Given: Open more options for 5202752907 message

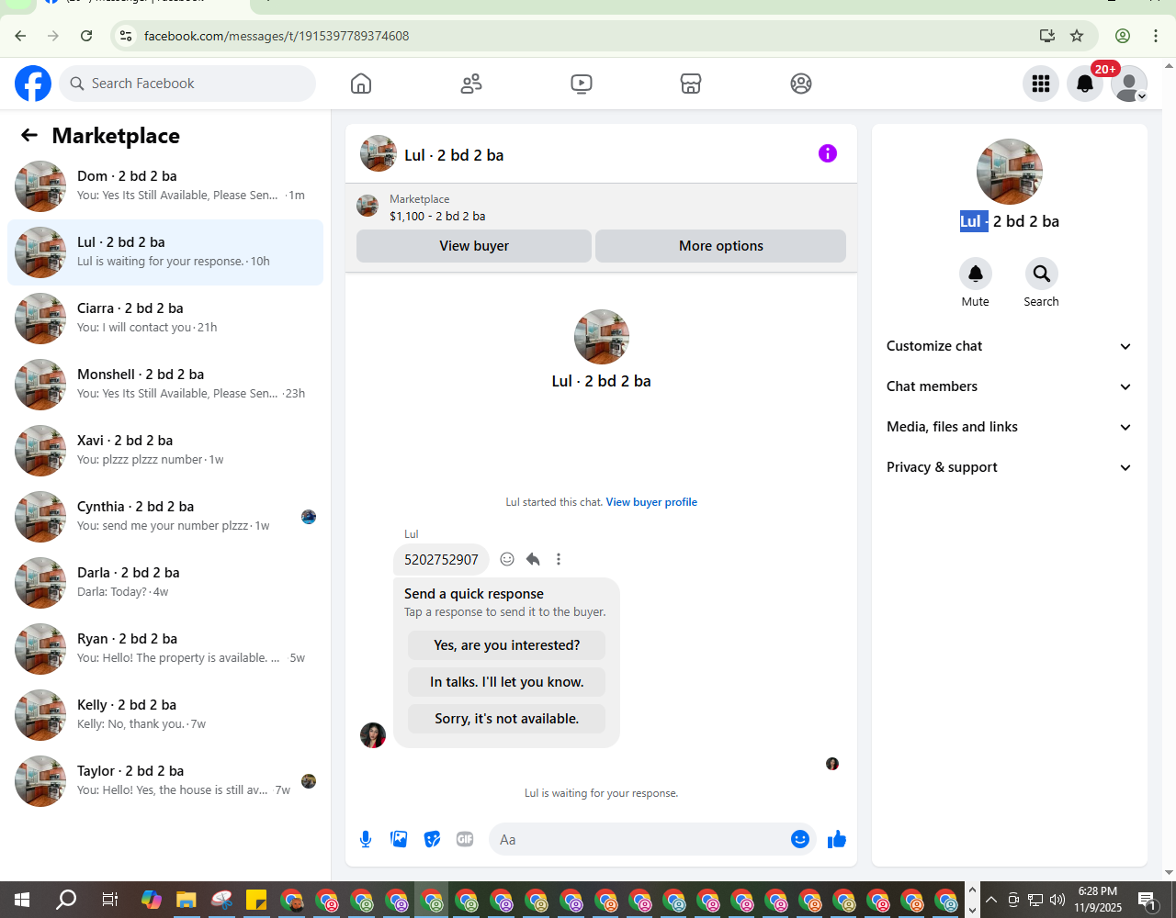Looking at the screenshot, I should click(559, 559).
